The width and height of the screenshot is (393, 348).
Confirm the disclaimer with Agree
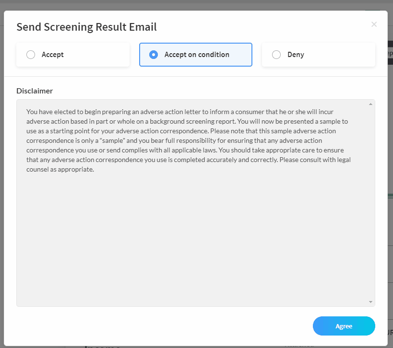click(x=344, y=326)
